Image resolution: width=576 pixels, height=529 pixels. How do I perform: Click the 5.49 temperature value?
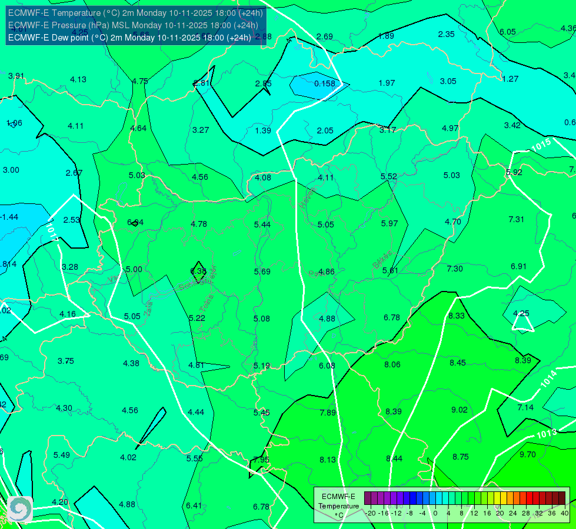pos(62,455)
